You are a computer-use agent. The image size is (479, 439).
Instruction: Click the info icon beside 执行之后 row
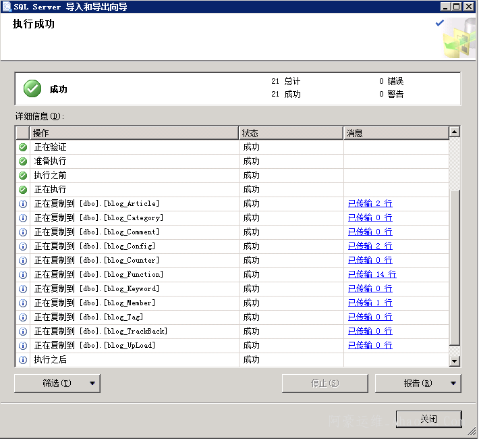pos(23,360)
